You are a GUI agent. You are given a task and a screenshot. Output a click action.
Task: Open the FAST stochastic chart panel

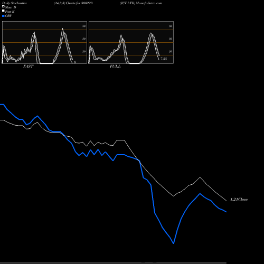44,42
